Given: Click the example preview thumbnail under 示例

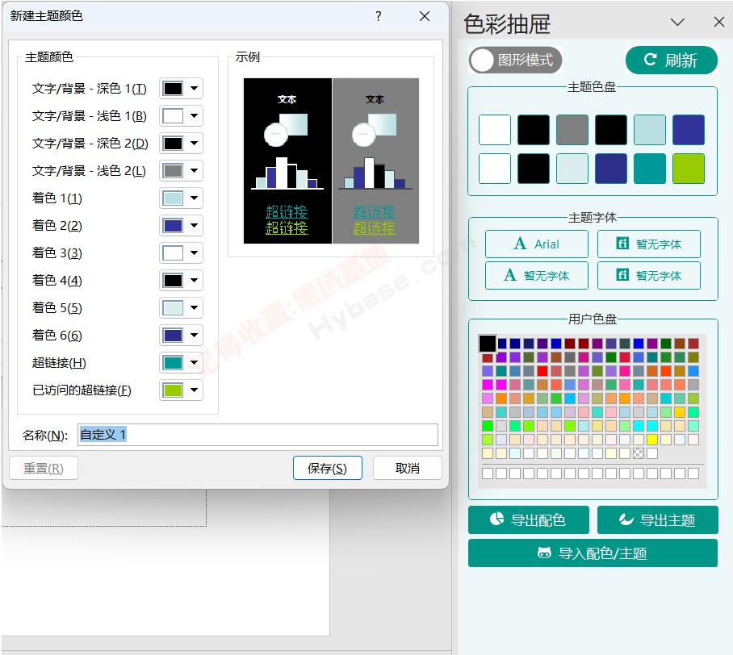Looking at the screenshot, I should click(x=331, y=161).
